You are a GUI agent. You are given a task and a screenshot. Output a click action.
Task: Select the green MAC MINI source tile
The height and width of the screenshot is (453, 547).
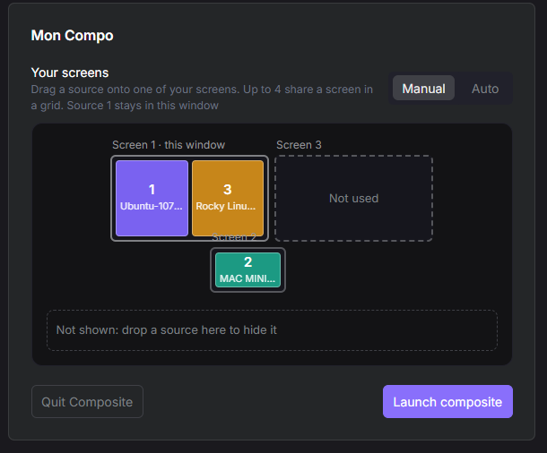(x=247, y=269)
